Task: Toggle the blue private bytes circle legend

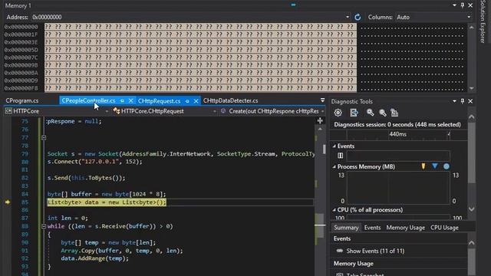Action: tap(447, 166)
